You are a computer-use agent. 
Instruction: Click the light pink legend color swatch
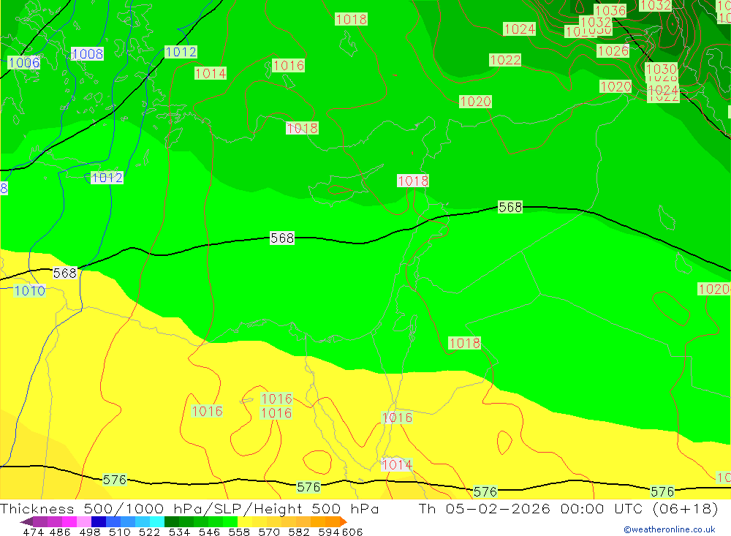(84, 521)
